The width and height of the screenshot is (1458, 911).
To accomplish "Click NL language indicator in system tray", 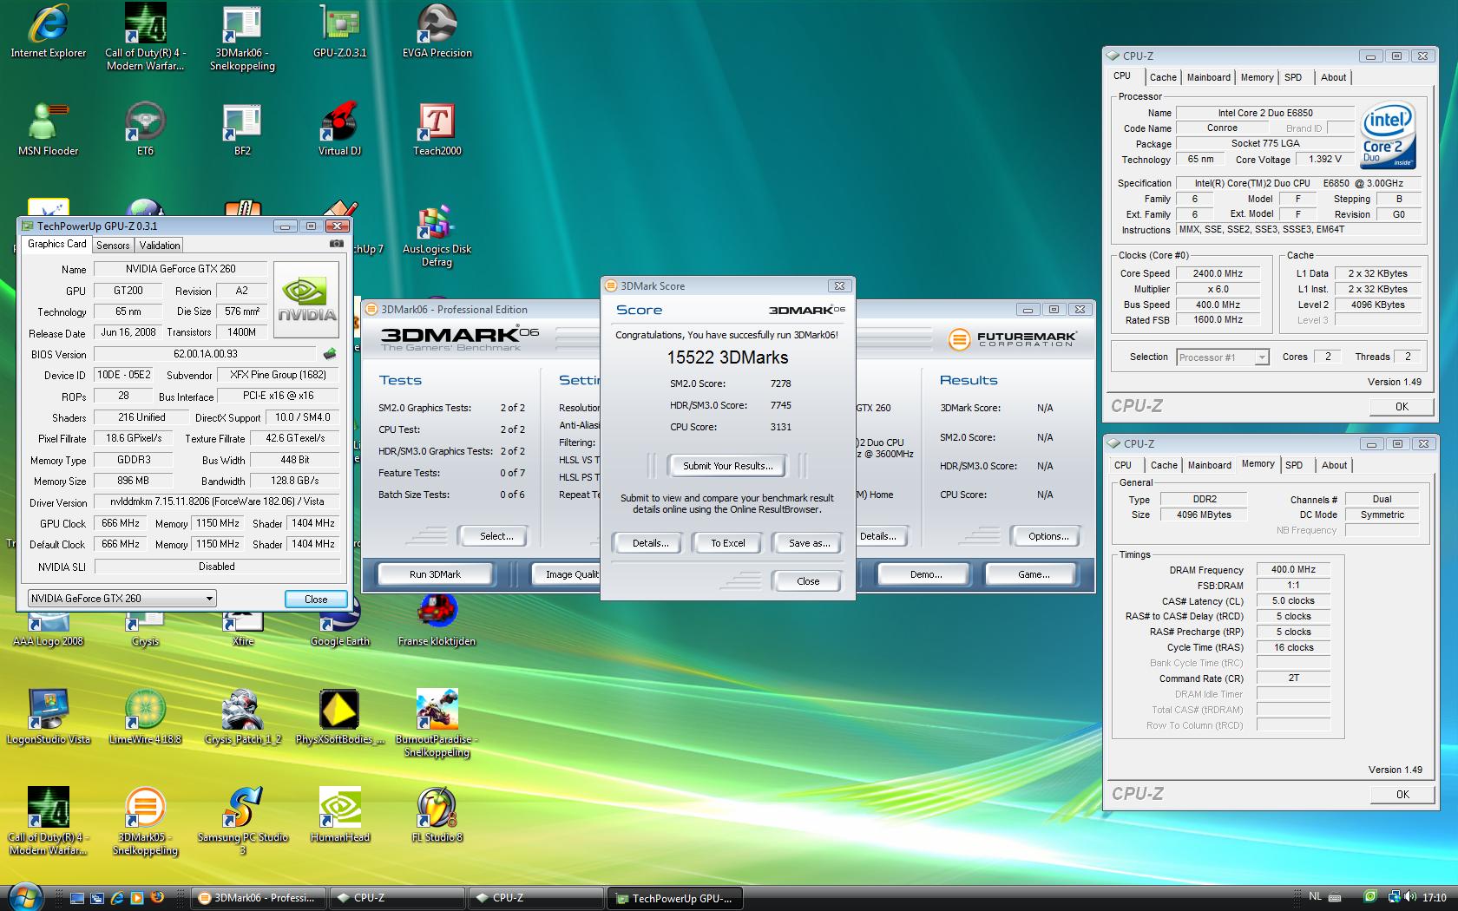I will point(1315,897).
